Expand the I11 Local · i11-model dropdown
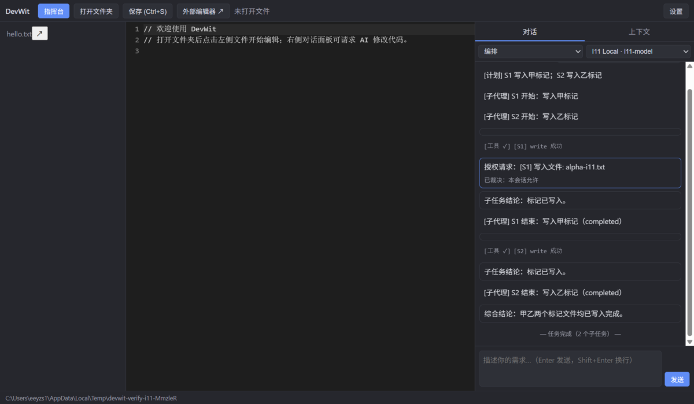694x404 pixels. [638, 51]
